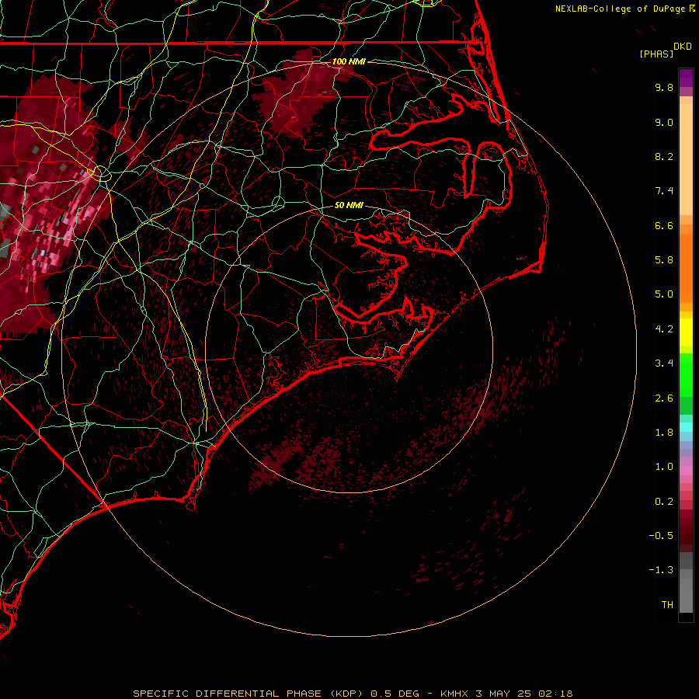Pick the yellow band on the color scale
The image size is (699, 699).
point(686,332)
